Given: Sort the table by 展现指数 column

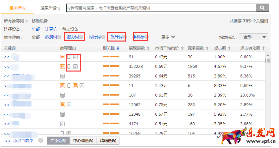Looking at the screenshot, I should tap(148, 48).
